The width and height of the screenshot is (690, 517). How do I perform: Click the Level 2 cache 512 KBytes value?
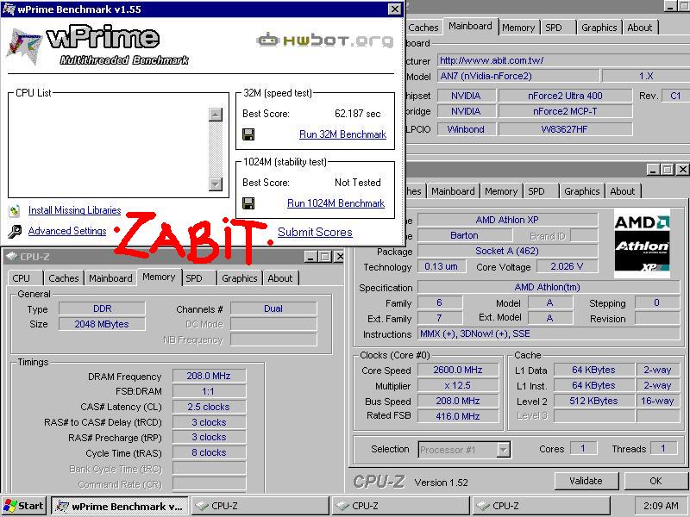pos(593,401)
